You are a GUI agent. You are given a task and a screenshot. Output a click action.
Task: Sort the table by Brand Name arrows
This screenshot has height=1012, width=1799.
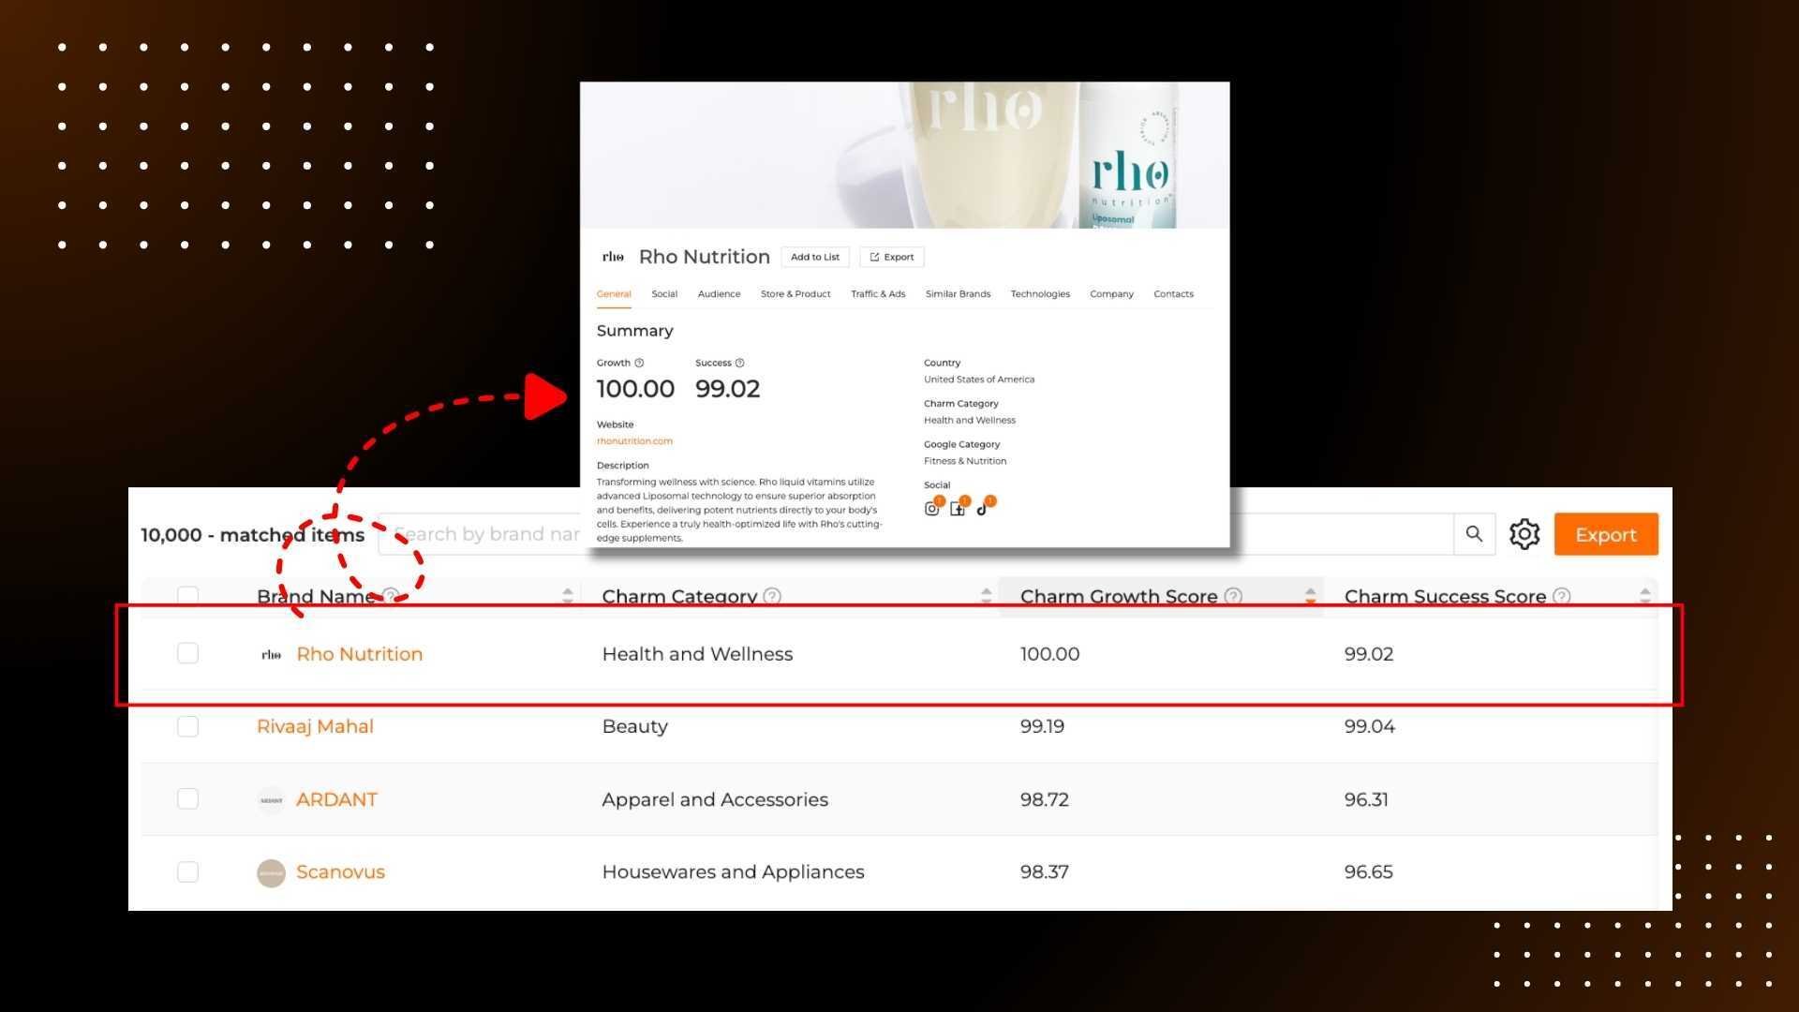[x=567, y=596]
